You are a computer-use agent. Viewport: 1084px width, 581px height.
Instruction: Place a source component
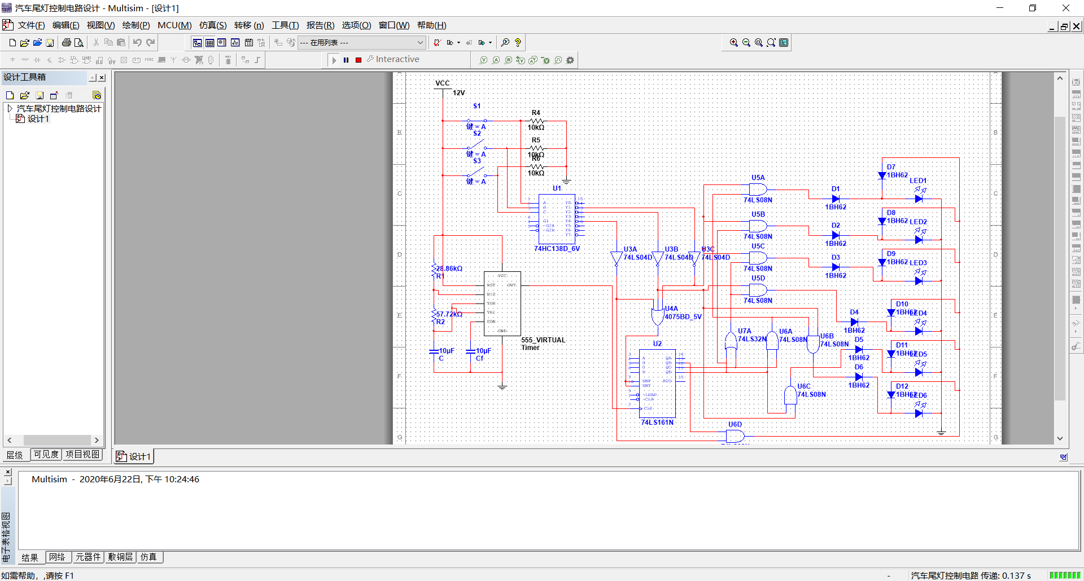[x=12, y=60]
